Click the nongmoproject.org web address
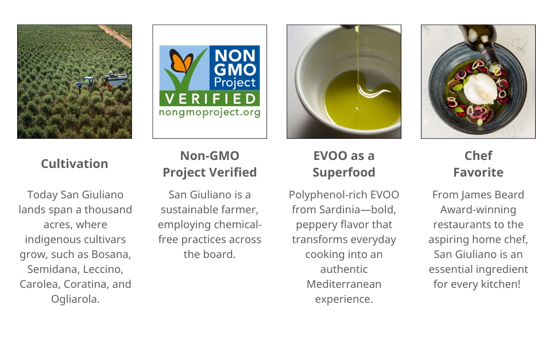 (210, 112)
